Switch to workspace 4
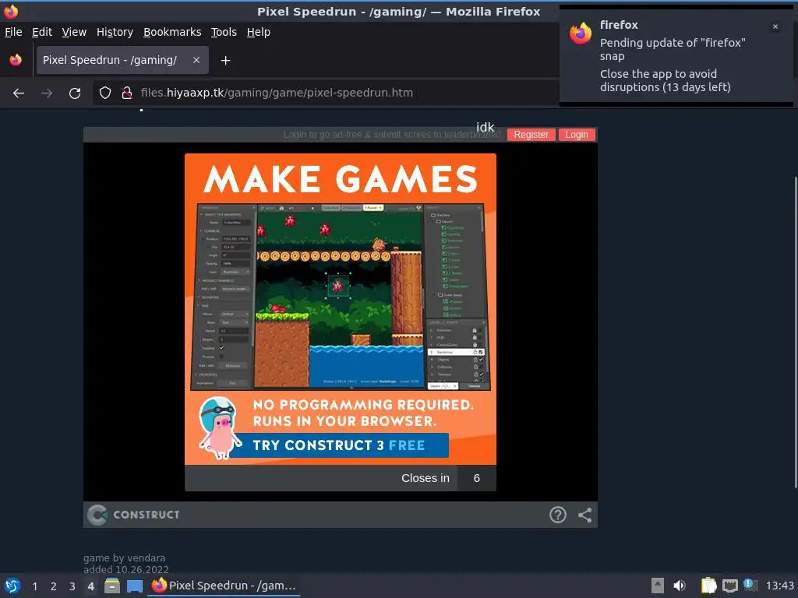 click(x=90, y=586)
